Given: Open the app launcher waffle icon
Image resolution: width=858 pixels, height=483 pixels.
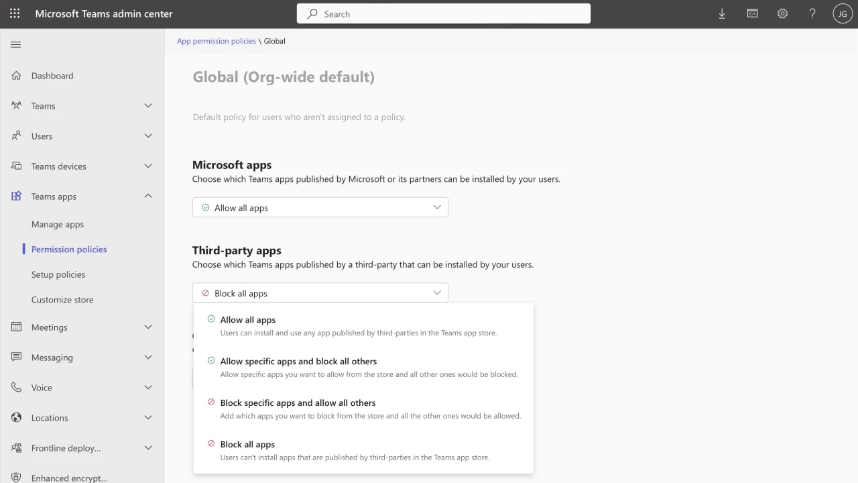Looking at the screenshot, I should tap(15, 13).
